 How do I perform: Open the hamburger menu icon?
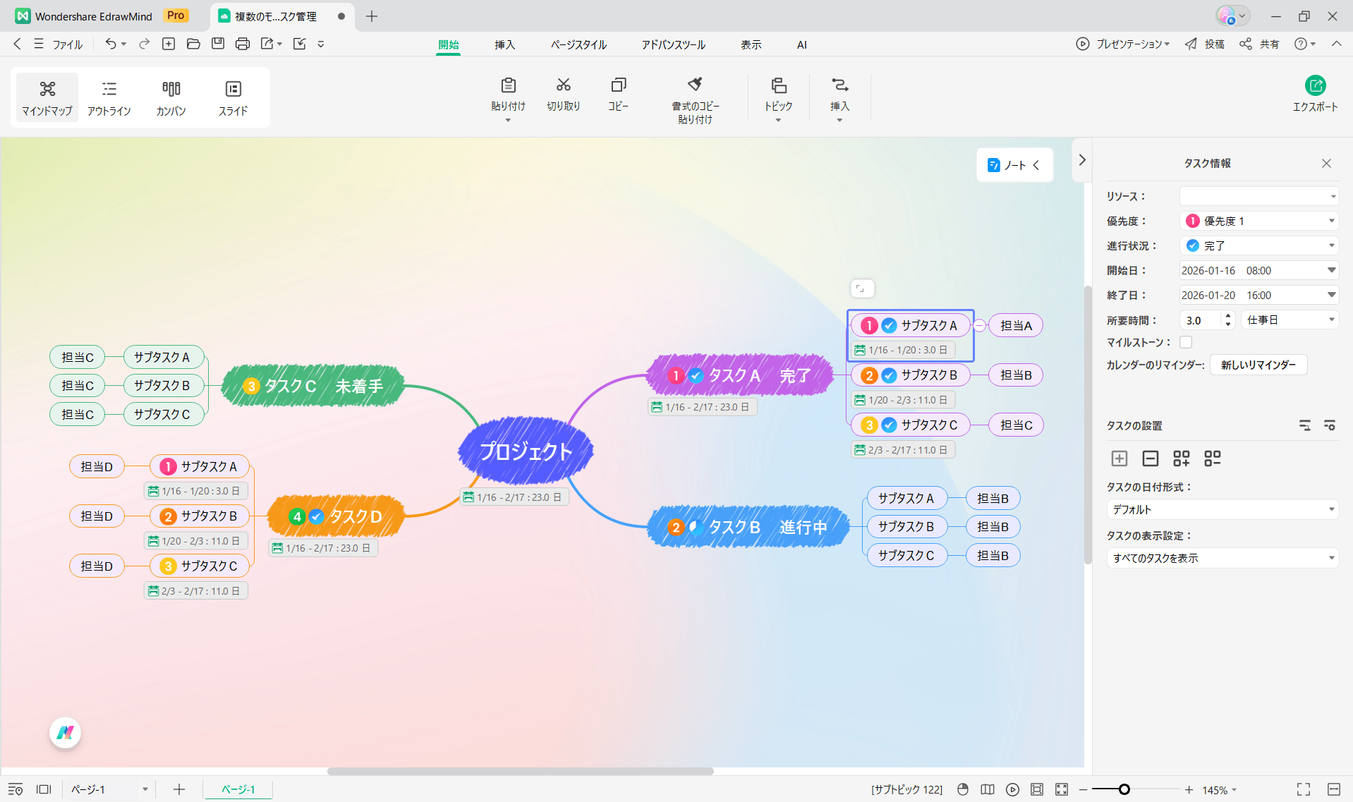point(39,44)
